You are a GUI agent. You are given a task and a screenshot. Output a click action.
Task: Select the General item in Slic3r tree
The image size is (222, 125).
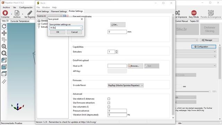click(x=42, y=21)
